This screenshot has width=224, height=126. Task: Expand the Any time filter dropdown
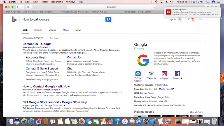pos(55,38)
